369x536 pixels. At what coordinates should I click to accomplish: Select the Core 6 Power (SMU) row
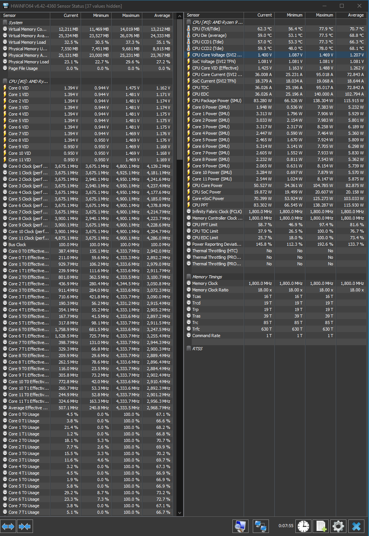tap(275, 146)
